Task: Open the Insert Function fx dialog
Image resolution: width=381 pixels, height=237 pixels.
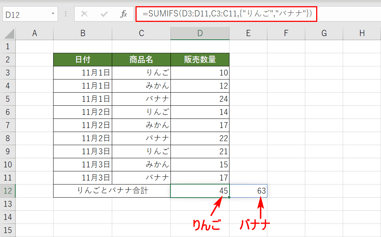Action: (123, 14)
